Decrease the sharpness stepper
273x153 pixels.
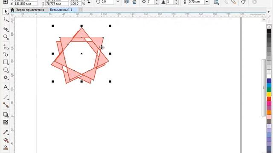(176, 3)
